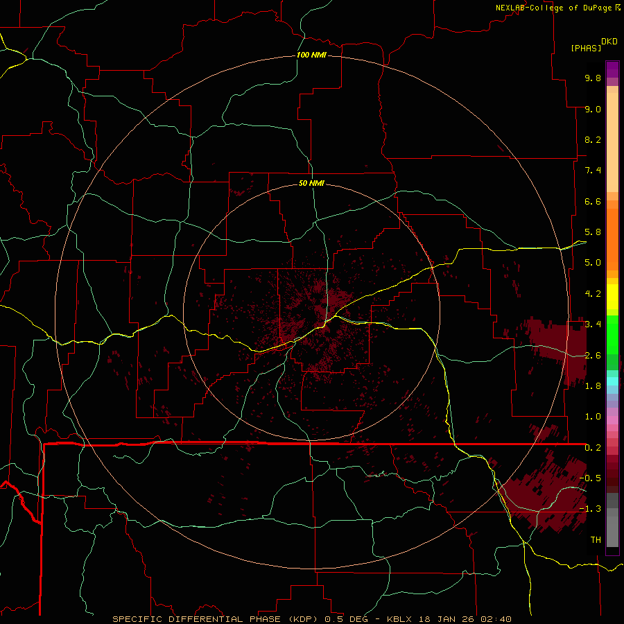Click the 5.0 scale value
The width and height of the screenshot is (624, 624).
click(593, 263)
